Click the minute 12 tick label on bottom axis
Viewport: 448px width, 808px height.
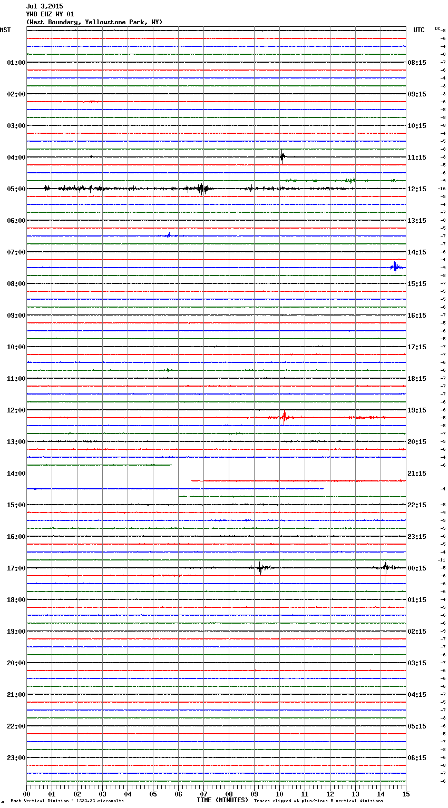point(330,794)
